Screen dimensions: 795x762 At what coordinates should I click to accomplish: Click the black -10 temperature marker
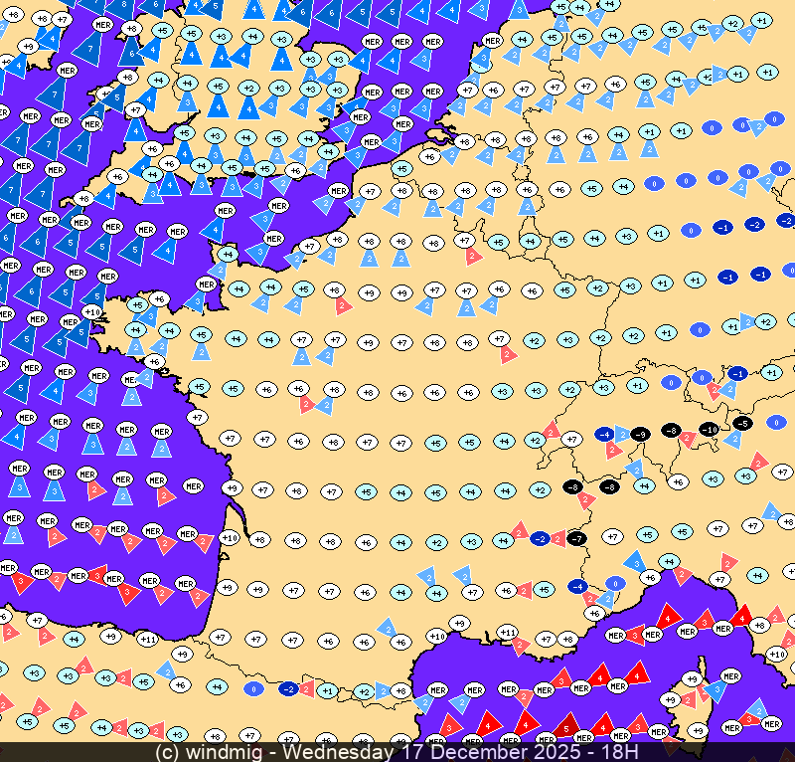[x=709, y=430]
